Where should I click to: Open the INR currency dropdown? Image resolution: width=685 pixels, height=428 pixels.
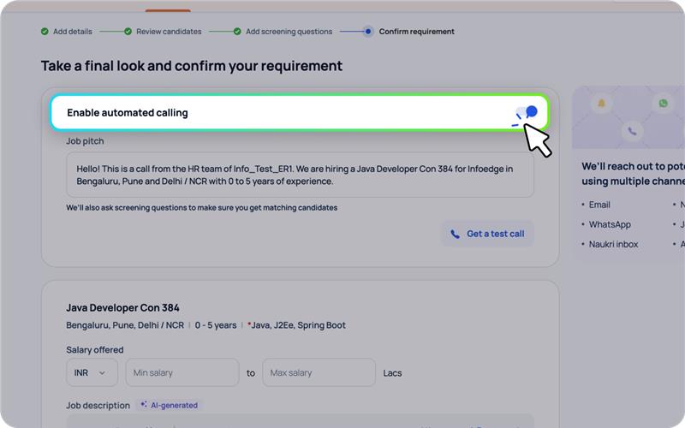pyautogui.click(x=92, y=372)
